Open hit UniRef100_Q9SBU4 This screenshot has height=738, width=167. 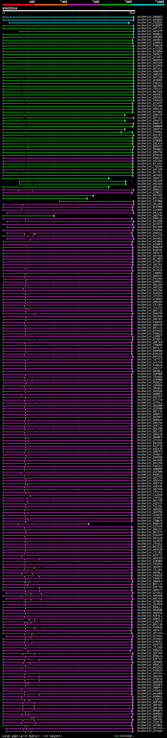click(150, 20)
